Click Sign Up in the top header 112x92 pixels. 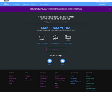coord(106,1)
